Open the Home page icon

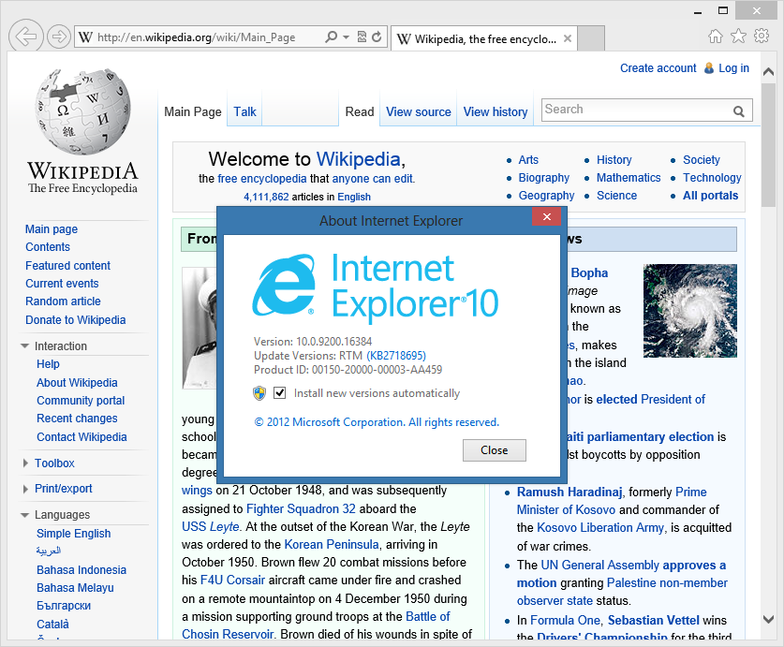716,37
